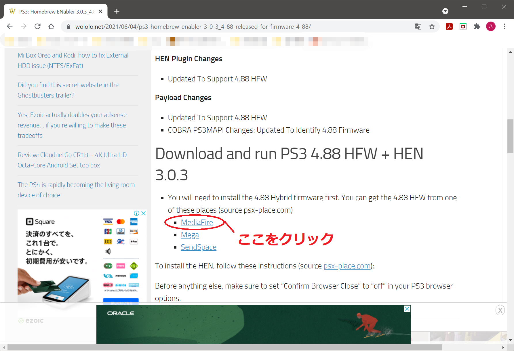
Task: Open a new browser tab
Action: (117, 11)
